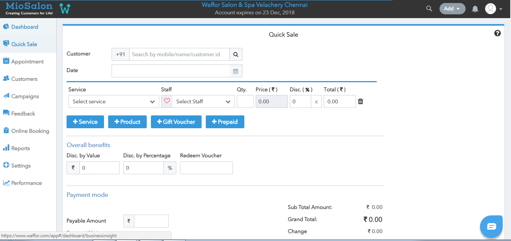Open notifications bell icon
Image resolution: width=511 pixels, height=241 pixels.
[475, 9]
